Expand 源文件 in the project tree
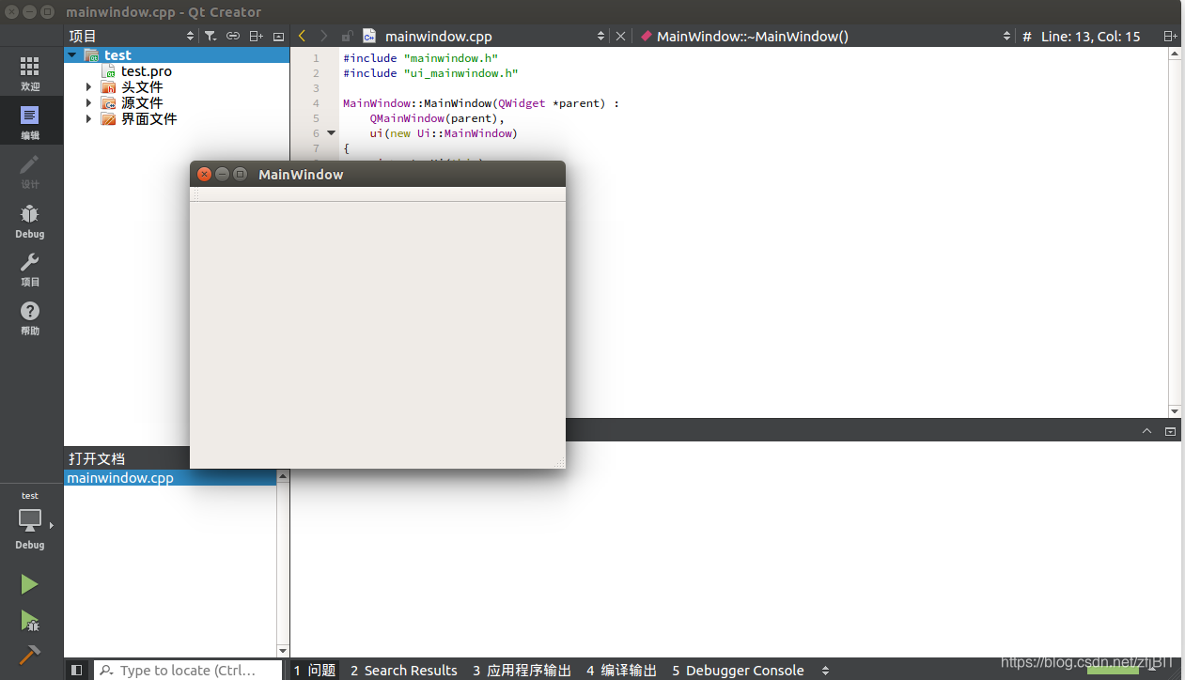 point(88,103)
